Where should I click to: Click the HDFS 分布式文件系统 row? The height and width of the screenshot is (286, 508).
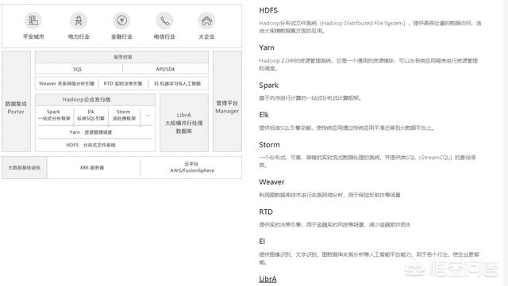[95, 145]
